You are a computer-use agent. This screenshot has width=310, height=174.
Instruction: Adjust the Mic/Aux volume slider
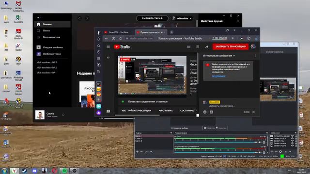(216, 142)
